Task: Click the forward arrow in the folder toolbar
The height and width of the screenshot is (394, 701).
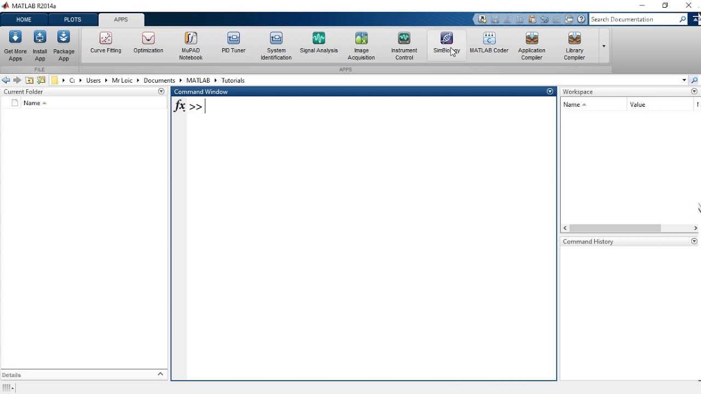Action: click(18, 80)
